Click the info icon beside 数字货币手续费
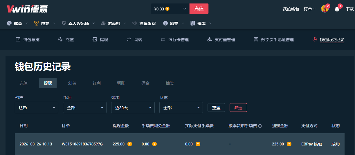This screenshot has width=355, height=155. pos(260,126)
